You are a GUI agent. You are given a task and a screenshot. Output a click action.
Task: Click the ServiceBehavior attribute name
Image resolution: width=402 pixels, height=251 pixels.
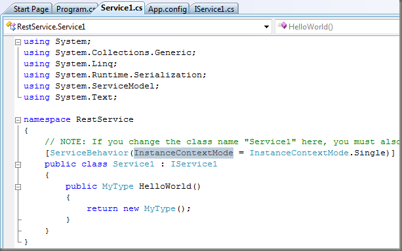(x=89, y=153)
